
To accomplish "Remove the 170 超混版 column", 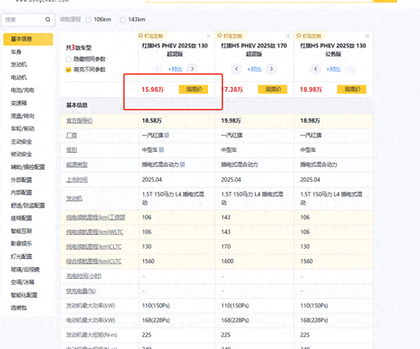I will 288,36.
